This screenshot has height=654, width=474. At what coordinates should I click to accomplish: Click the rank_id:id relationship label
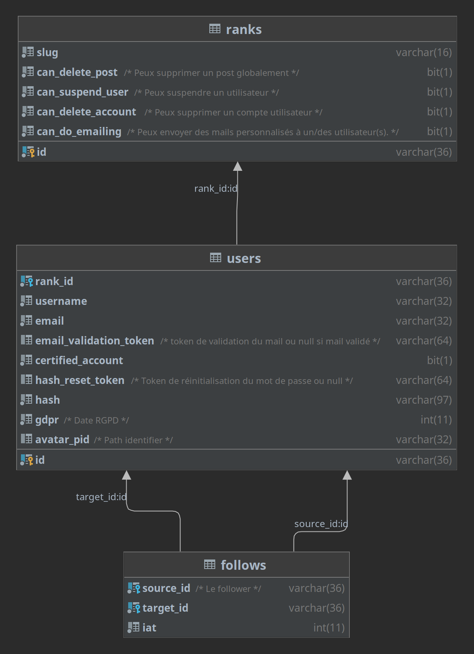[216, 189]
